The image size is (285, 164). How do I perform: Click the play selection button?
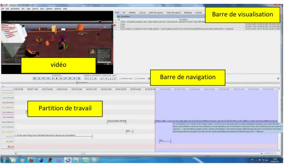[x=86, y=78]
